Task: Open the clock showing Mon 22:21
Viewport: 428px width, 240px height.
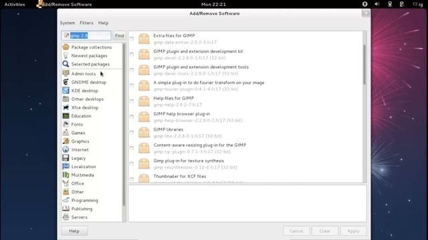Action: point(213,4)
